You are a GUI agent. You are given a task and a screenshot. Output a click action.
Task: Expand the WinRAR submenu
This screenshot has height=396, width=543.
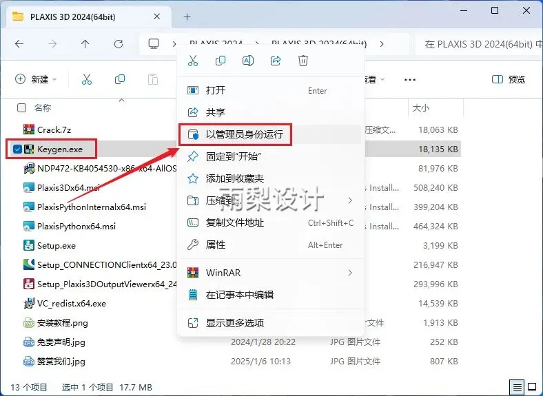point(350,273)
